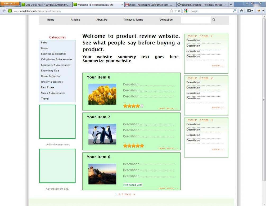Click the vertical page scrollbar
Image resolution: width=266 pixels, height=206 pixels.
tap(264, 100)
